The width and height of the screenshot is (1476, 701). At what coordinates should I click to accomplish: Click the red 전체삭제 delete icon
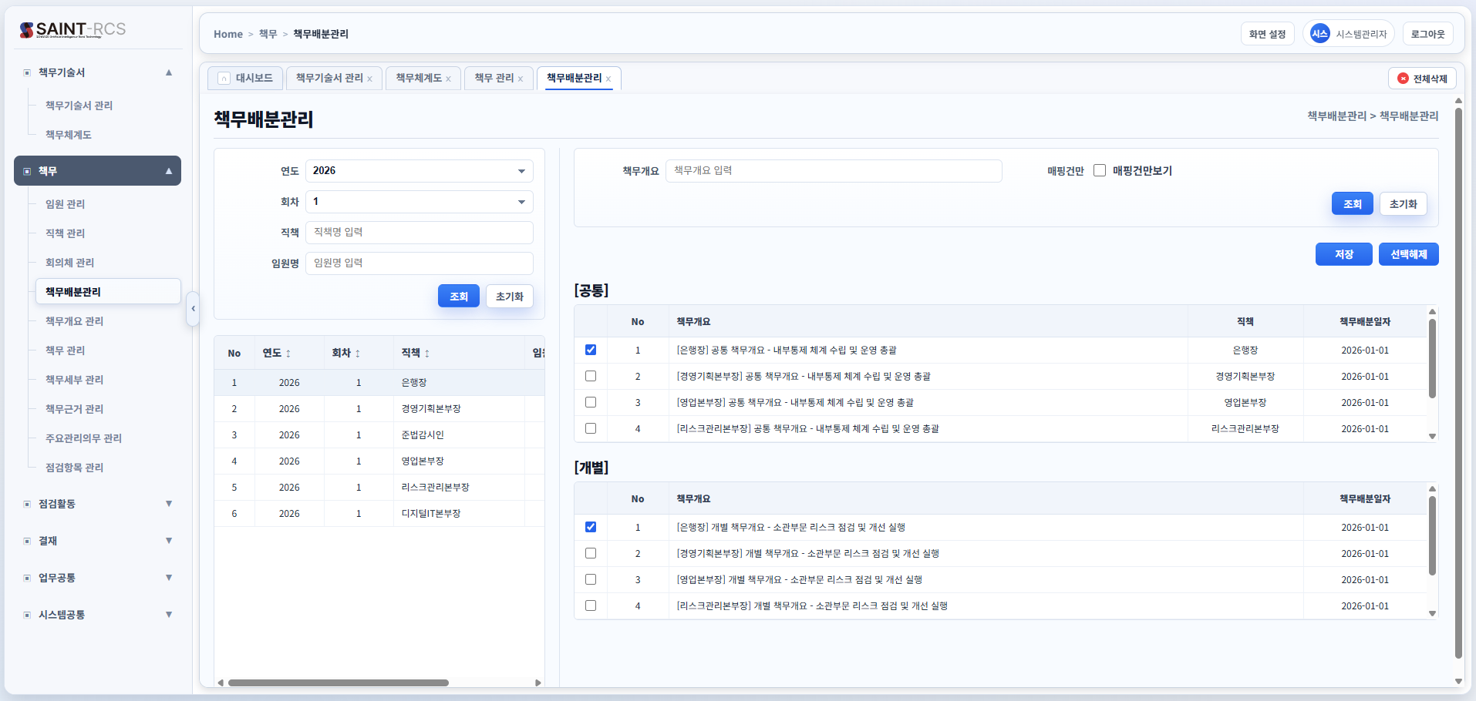[x=1403, y=78]
